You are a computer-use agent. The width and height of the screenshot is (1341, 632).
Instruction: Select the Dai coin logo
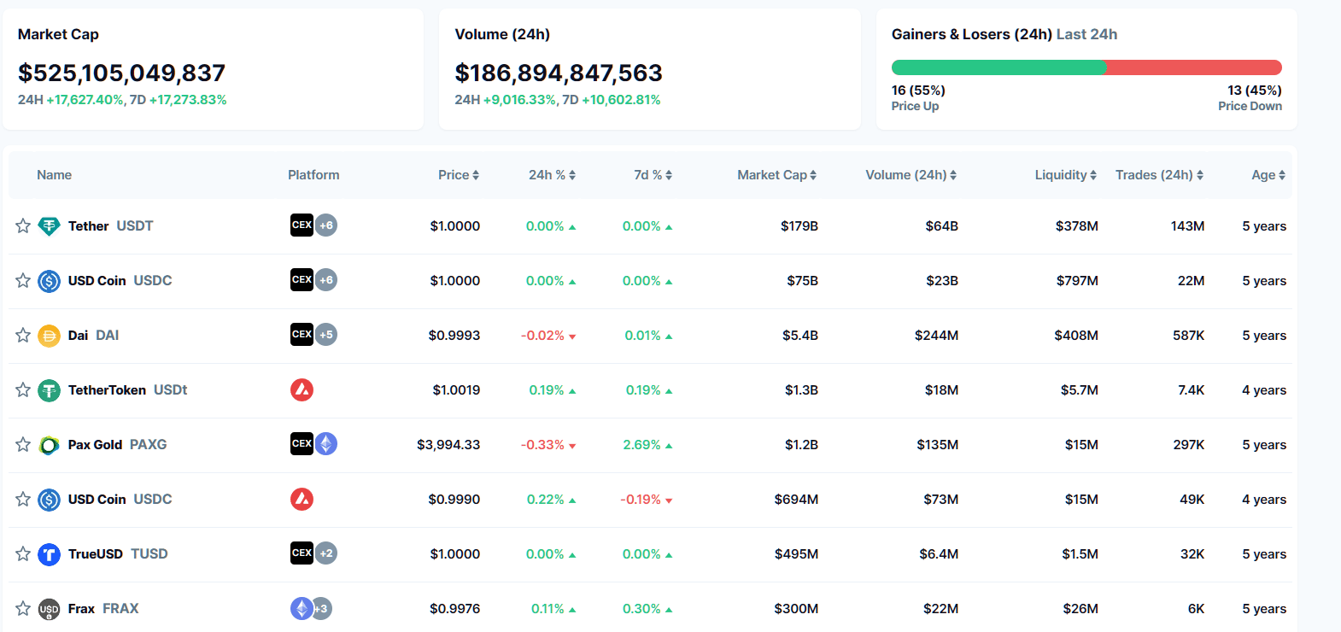tap(50, 335)
